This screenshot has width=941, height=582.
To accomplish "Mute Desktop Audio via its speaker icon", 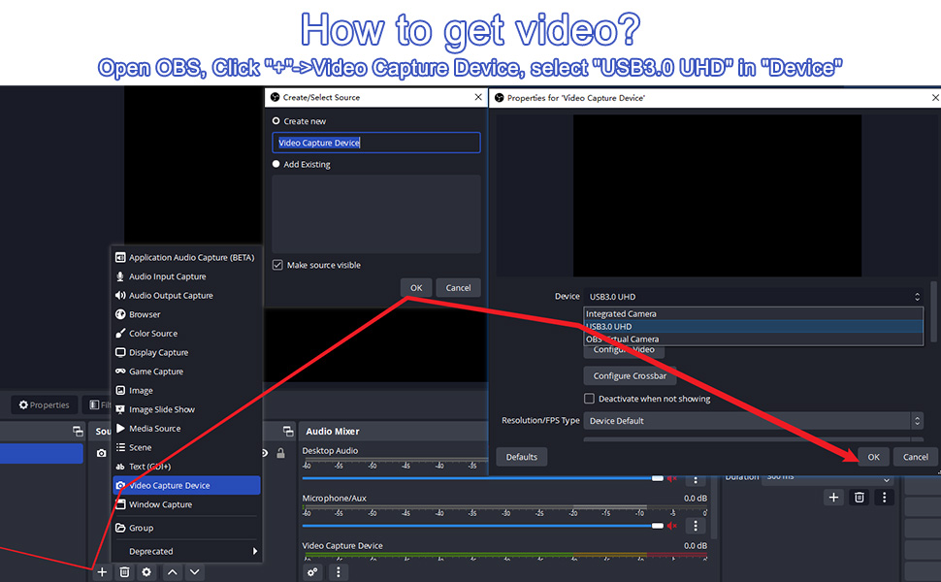I will coord(669,478).
